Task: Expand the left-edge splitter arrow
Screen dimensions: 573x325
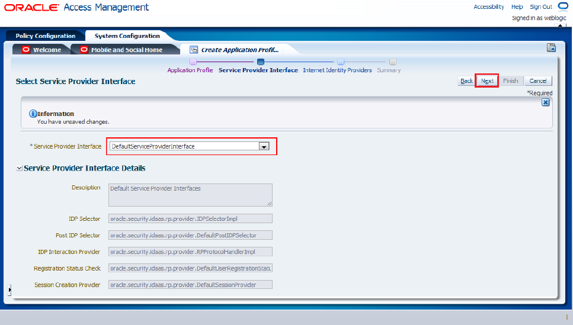Action: click(x=10, y=289)
